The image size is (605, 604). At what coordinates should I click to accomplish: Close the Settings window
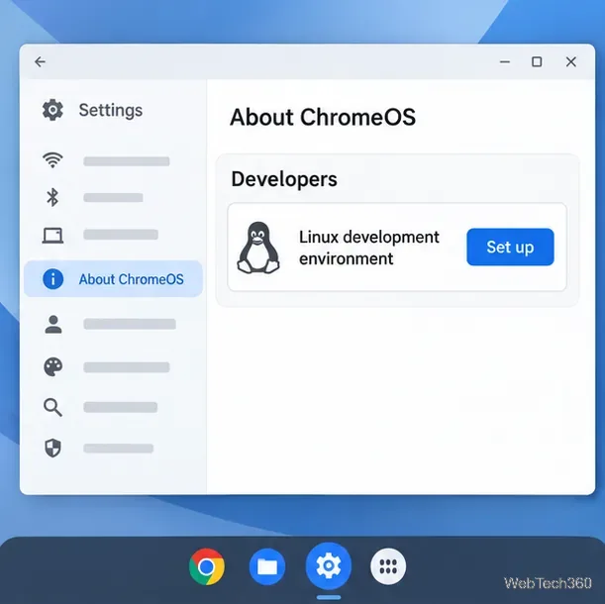571,61
